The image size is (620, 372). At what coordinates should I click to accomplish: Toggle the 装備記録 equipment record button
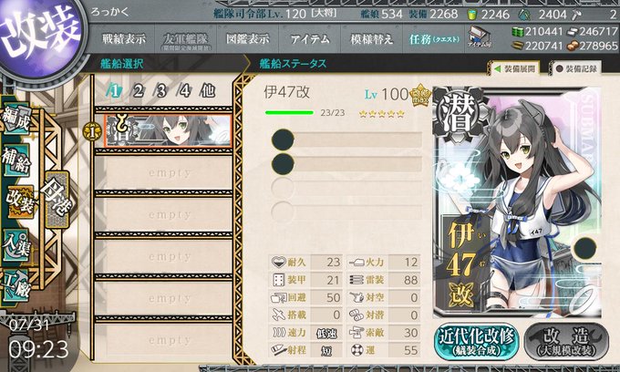[575, 68]
